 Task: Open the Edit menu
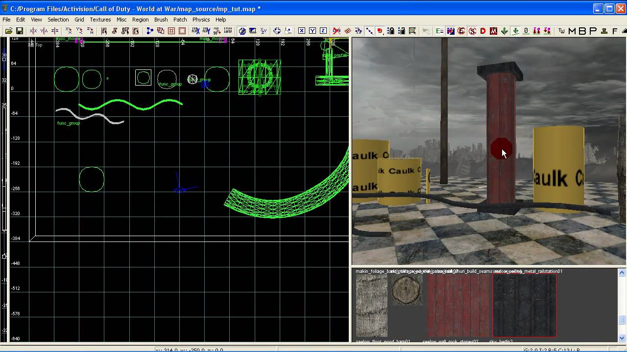(x=21, y=20)
